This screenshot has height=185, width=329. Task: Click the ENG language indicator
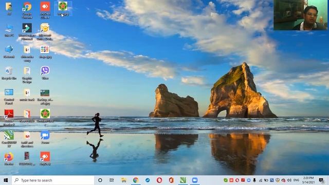point(296,180)
